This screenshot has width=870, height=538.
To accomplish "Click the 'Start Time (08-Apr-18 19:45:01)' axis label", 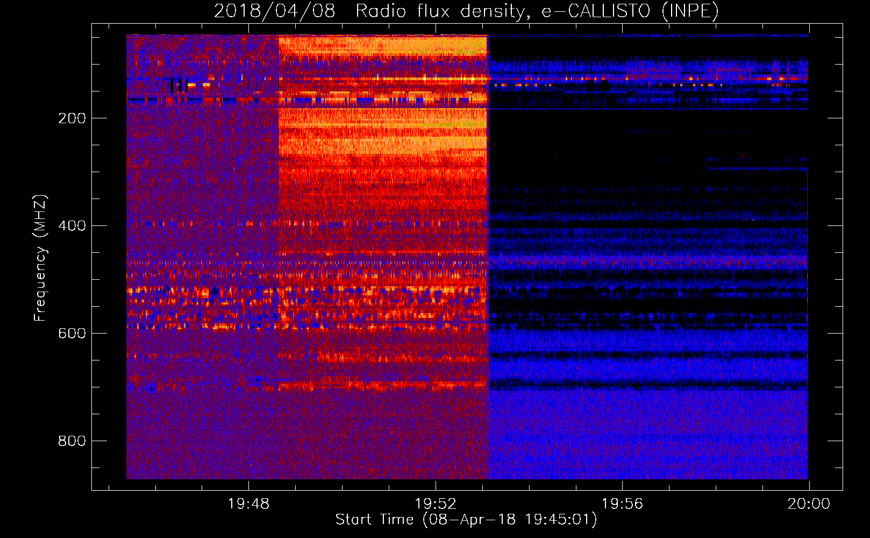I will (466, 520).
